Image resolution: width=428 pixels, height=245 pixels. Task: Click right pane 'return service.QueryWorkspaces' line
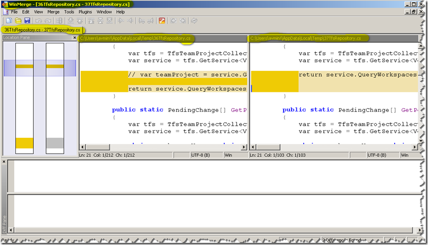coord(358,74)
